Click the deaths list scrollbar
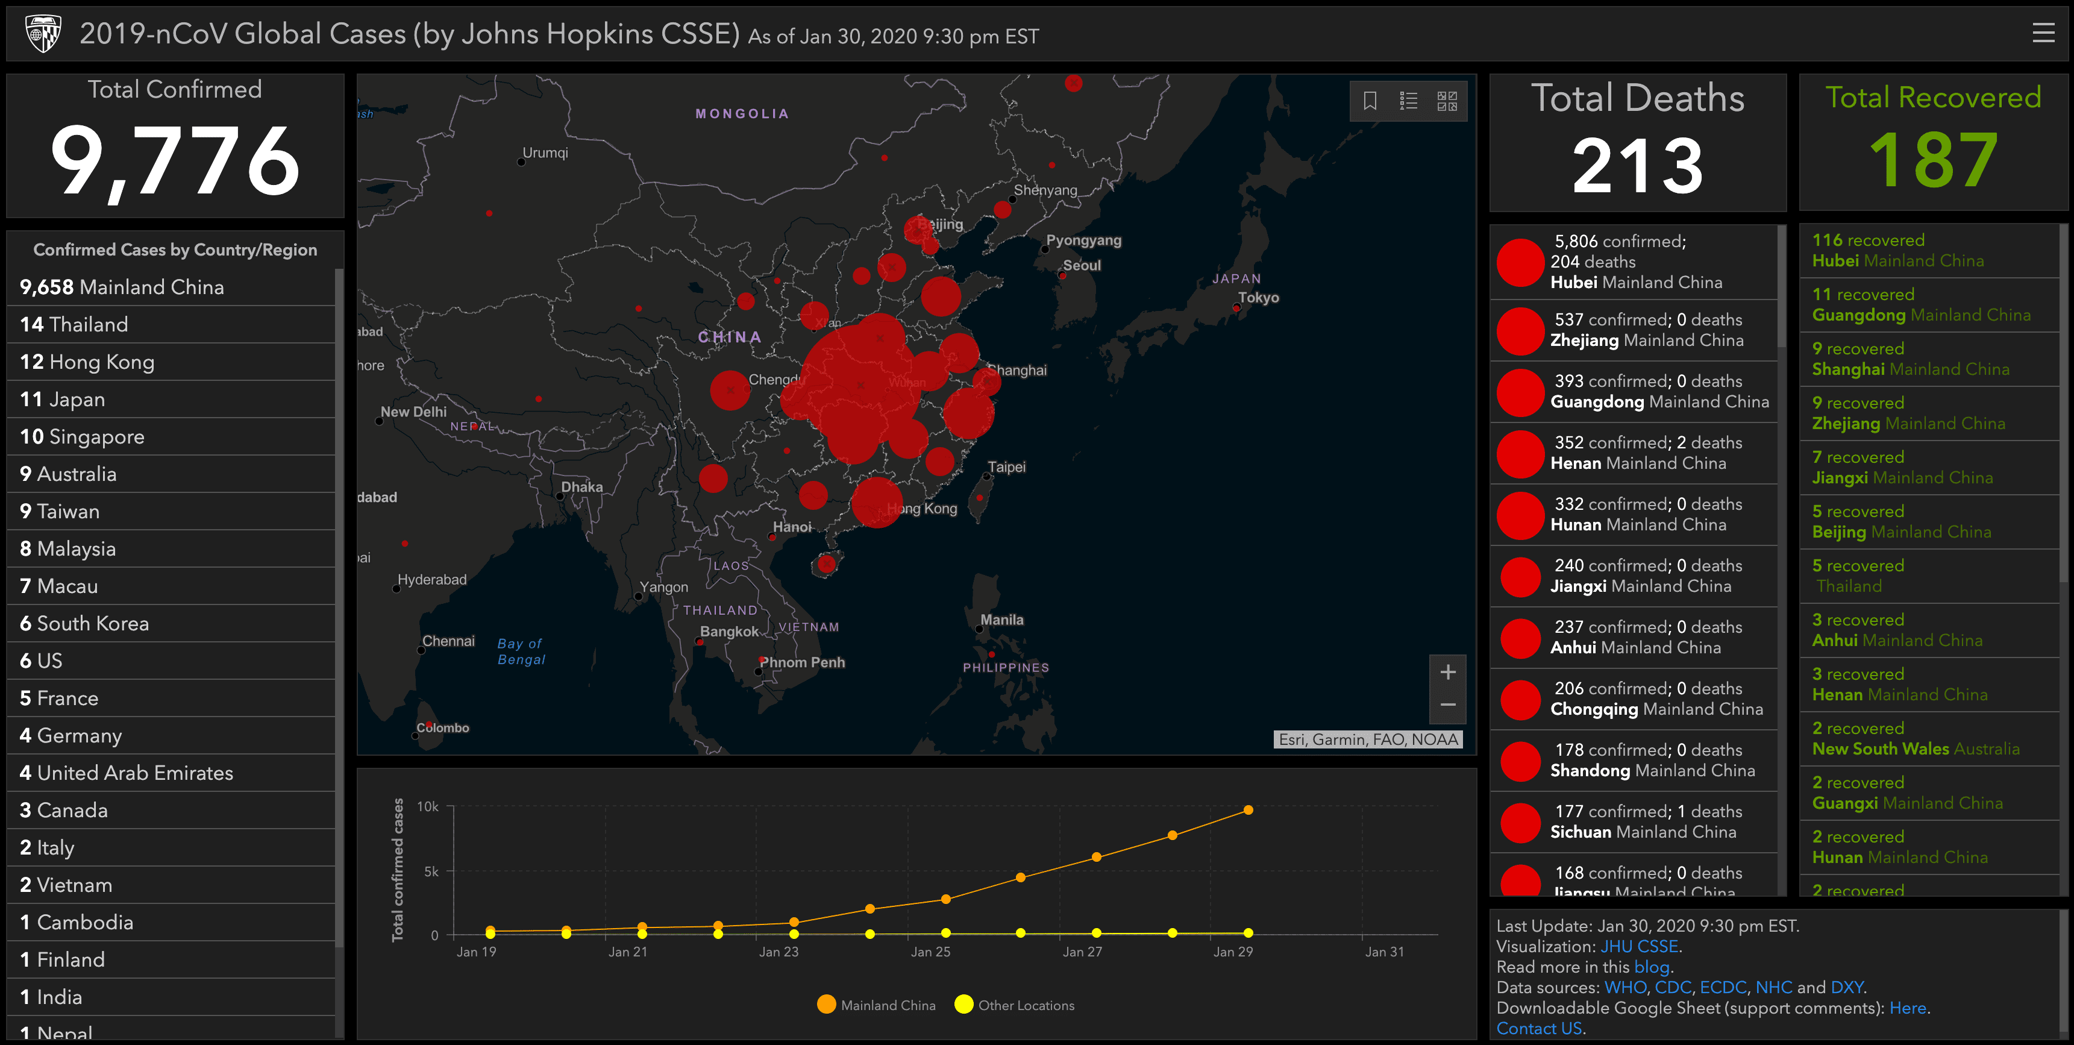This screenshot has height=1045, width=2074. (x=1781, y=286)
